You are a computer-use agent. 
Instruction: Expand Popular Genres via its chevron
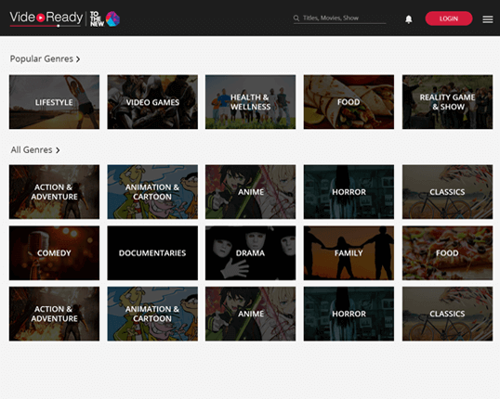78,59
